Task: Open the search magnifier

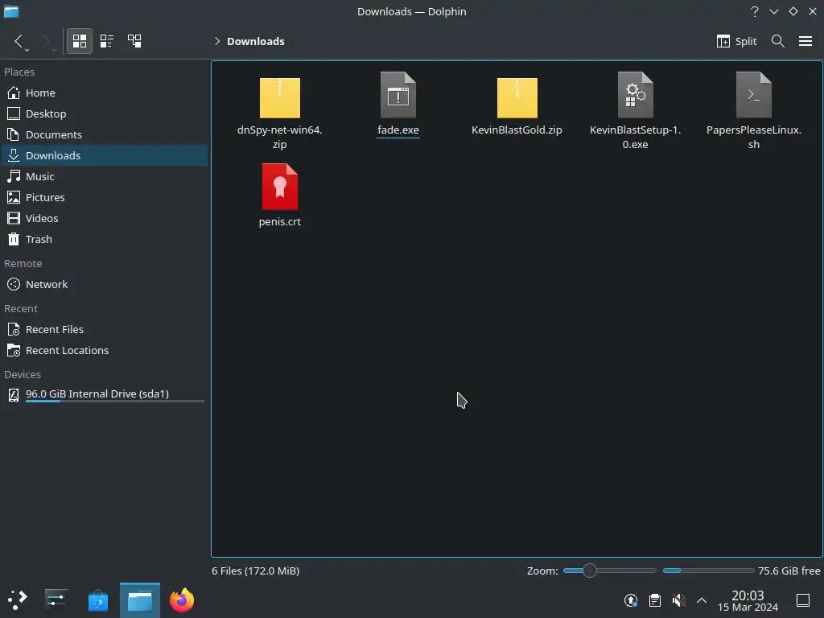Action: pyautogui.click(x=778, y=41)
